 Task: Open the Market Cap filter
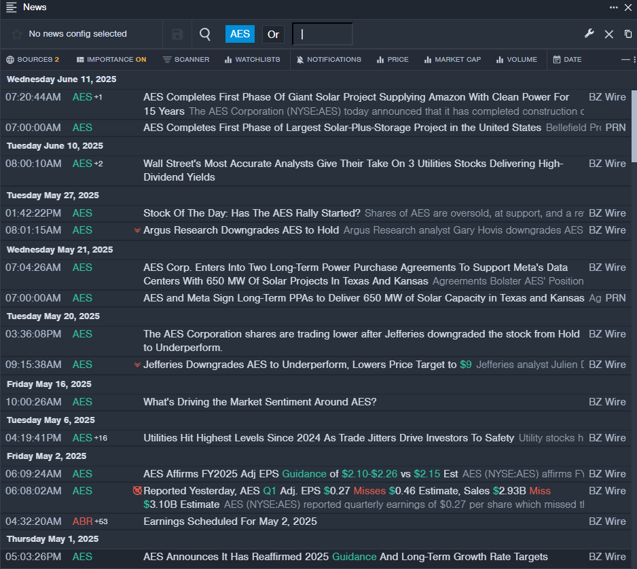[x=452, y=60]
